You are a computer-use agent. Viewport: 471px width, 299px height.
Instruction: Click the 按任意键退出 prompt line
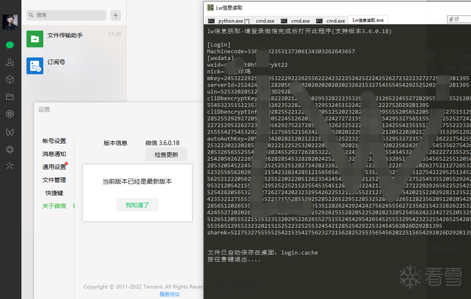coord(234,260)
